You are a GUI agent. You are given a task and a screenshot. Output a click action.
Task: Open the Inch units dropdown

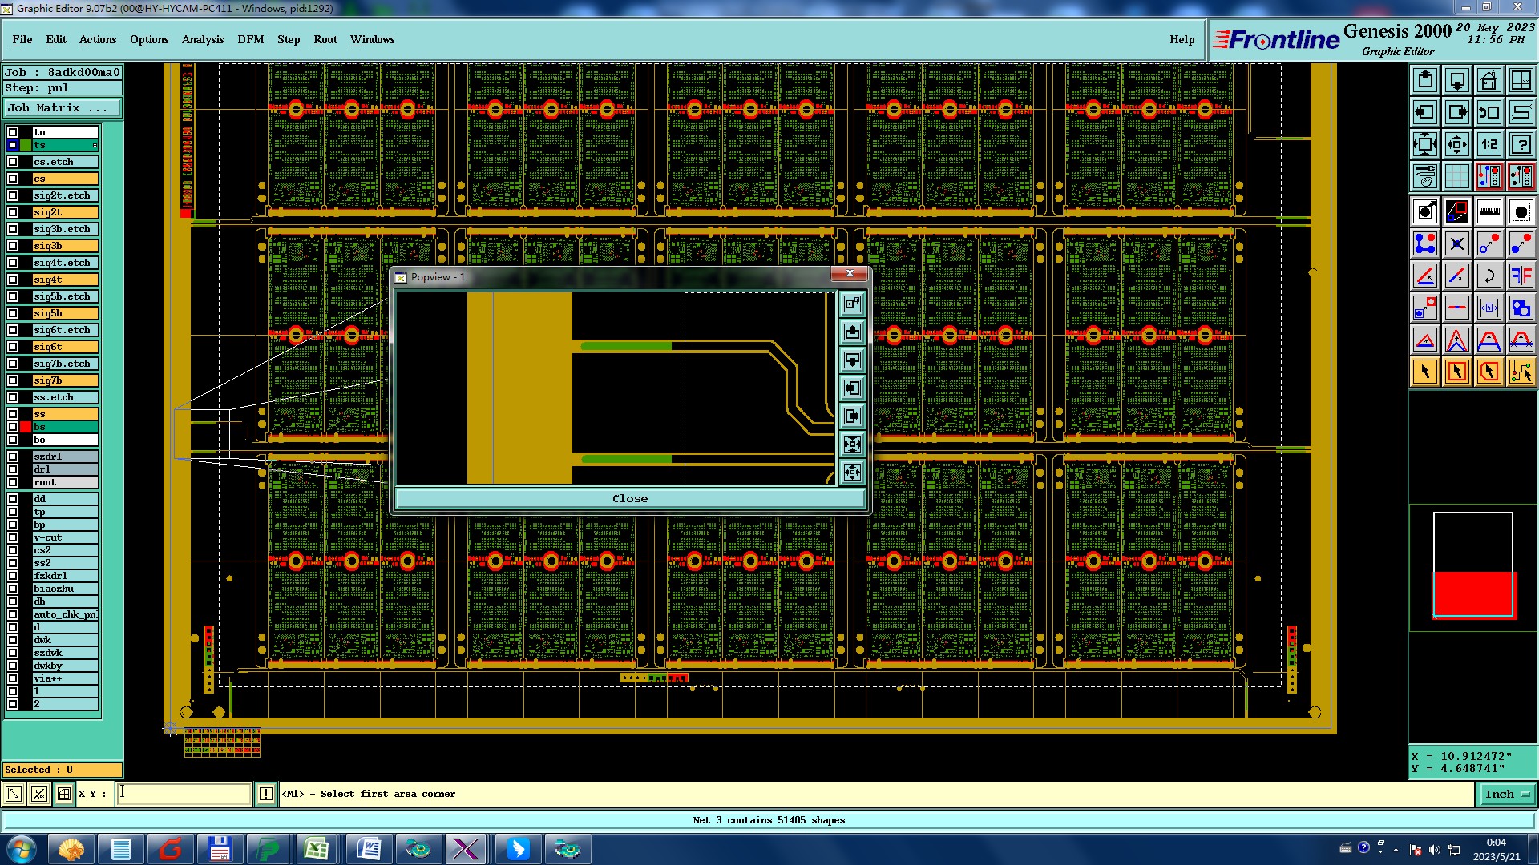1508,794
